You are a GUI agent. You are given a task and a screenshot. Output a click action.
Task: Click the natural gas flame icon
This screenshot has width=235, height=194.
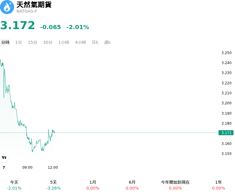click(7, 7)
